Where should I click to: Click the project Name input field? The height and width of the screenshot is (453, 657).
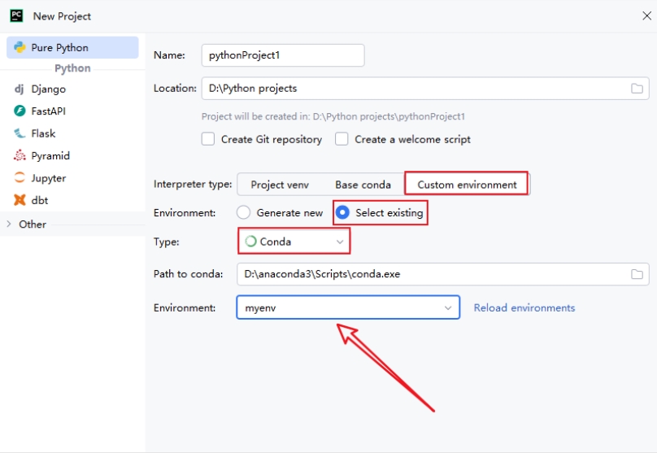282,55
